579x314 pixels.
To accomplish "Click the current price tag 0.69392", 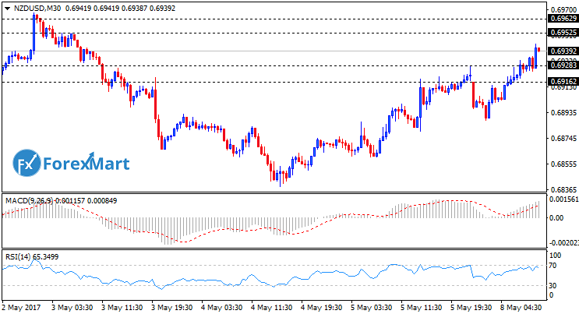I will coord(563,51).
